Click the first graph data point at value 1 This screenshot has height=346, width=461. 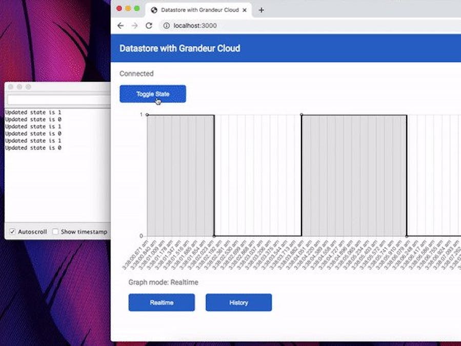[147, 115]
